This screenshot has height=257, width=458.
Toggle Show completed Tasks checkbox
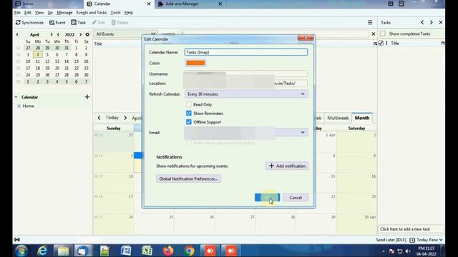383,34
